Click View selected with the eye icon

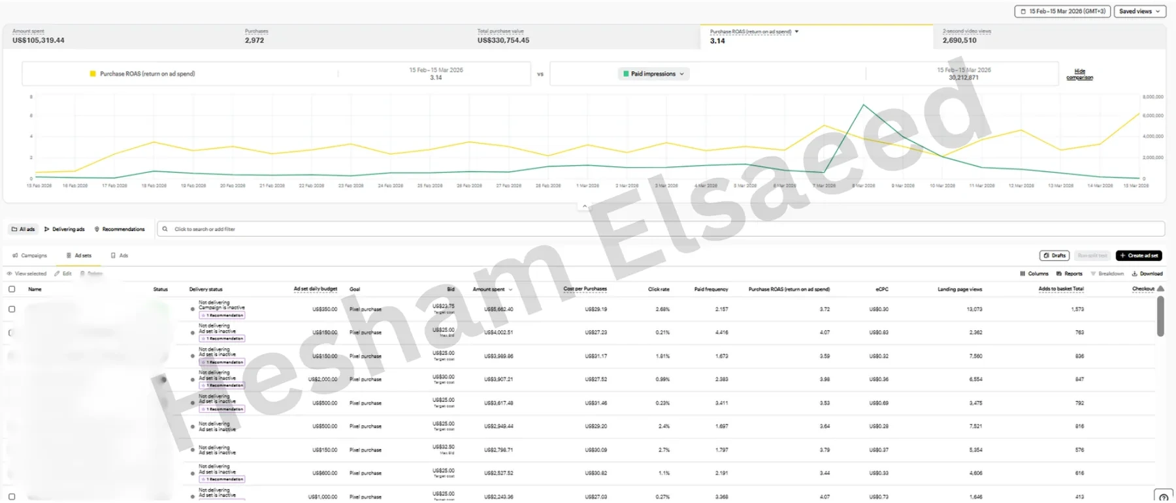click(27, 274)
